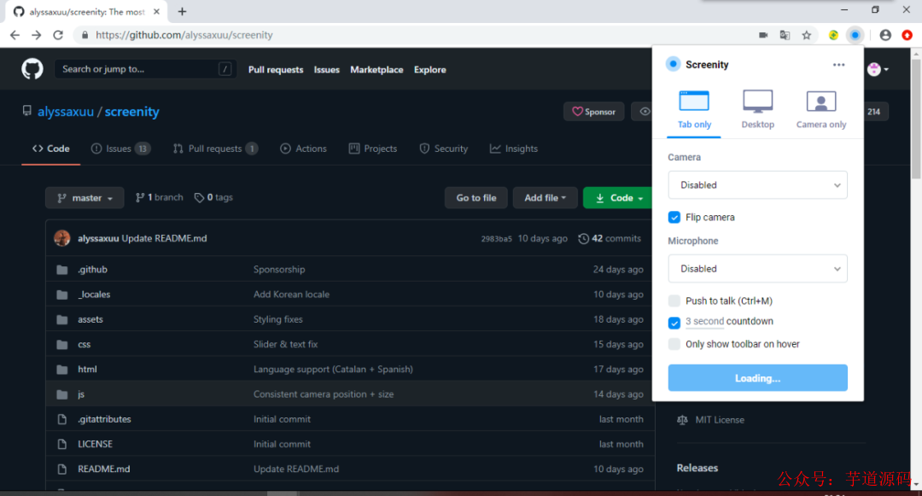This screenshot has height=496, width=922.
Task: Click the camera icon in address bar
Action: pos(763,35)
